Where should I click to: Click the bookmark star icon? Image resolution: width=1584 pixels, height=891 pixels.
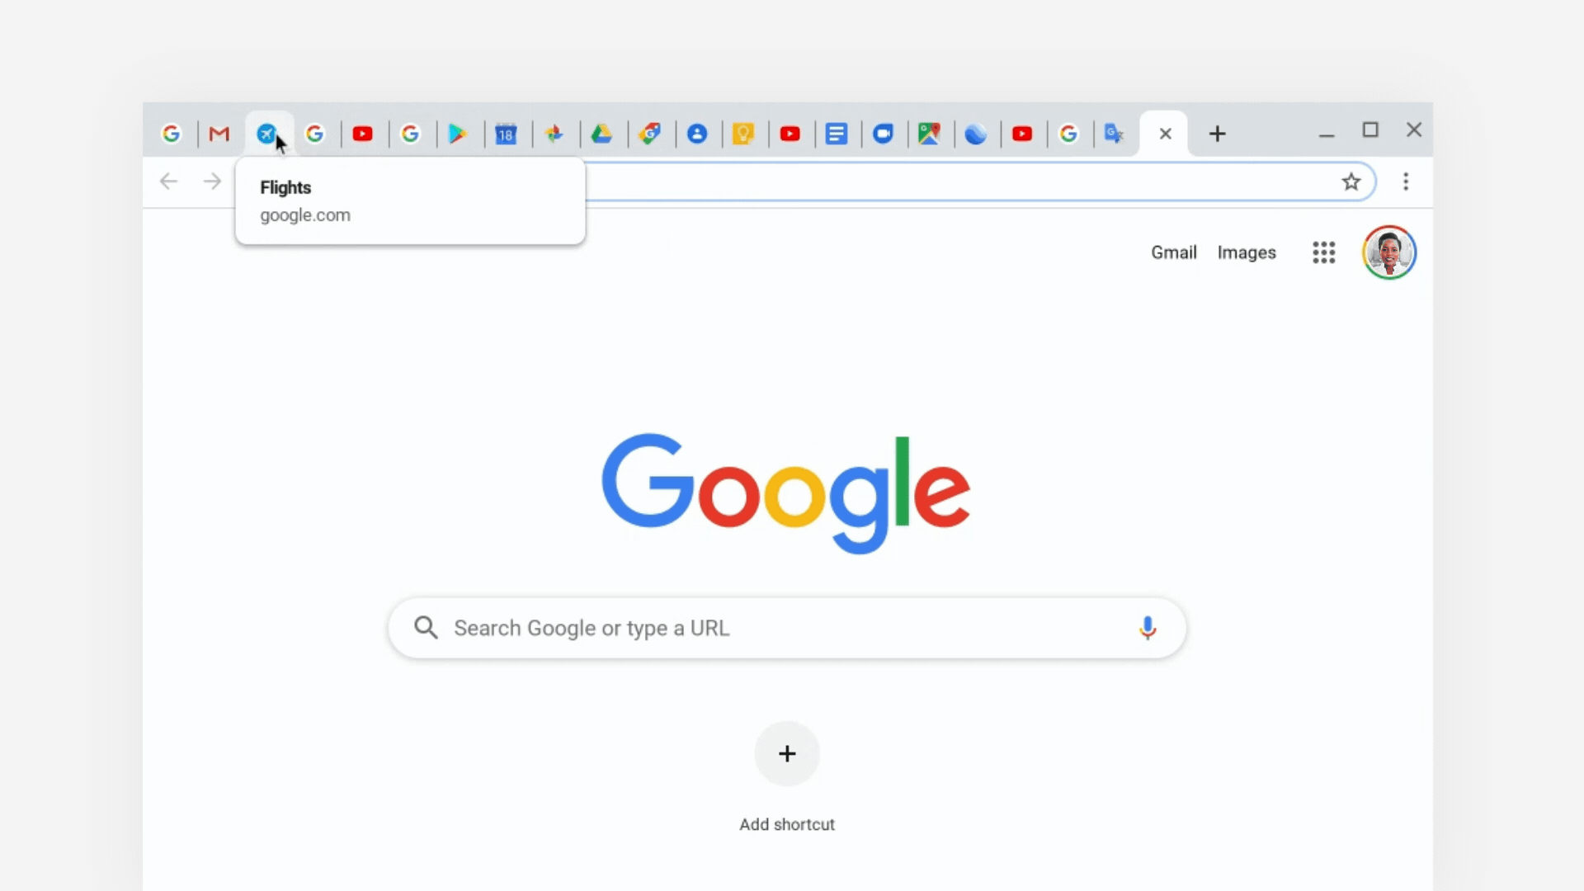point(1351,181)
